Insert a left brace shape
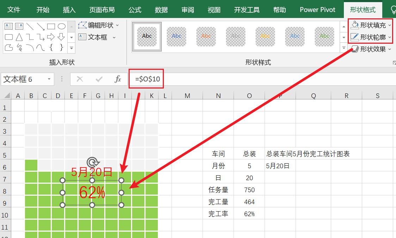The height and width of the screenshot is (238, 396). click(x=51, y=47)
